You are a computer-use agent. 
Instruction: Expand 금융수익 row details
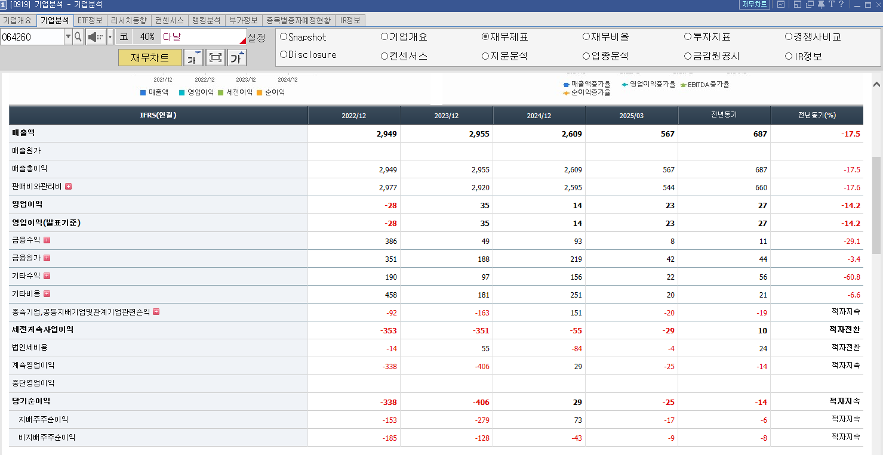[x=47, y=240]
